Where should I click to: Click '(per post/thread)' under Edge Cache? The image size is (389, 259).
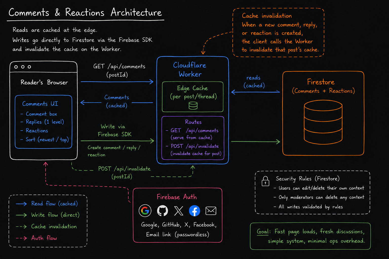point(193,97)
